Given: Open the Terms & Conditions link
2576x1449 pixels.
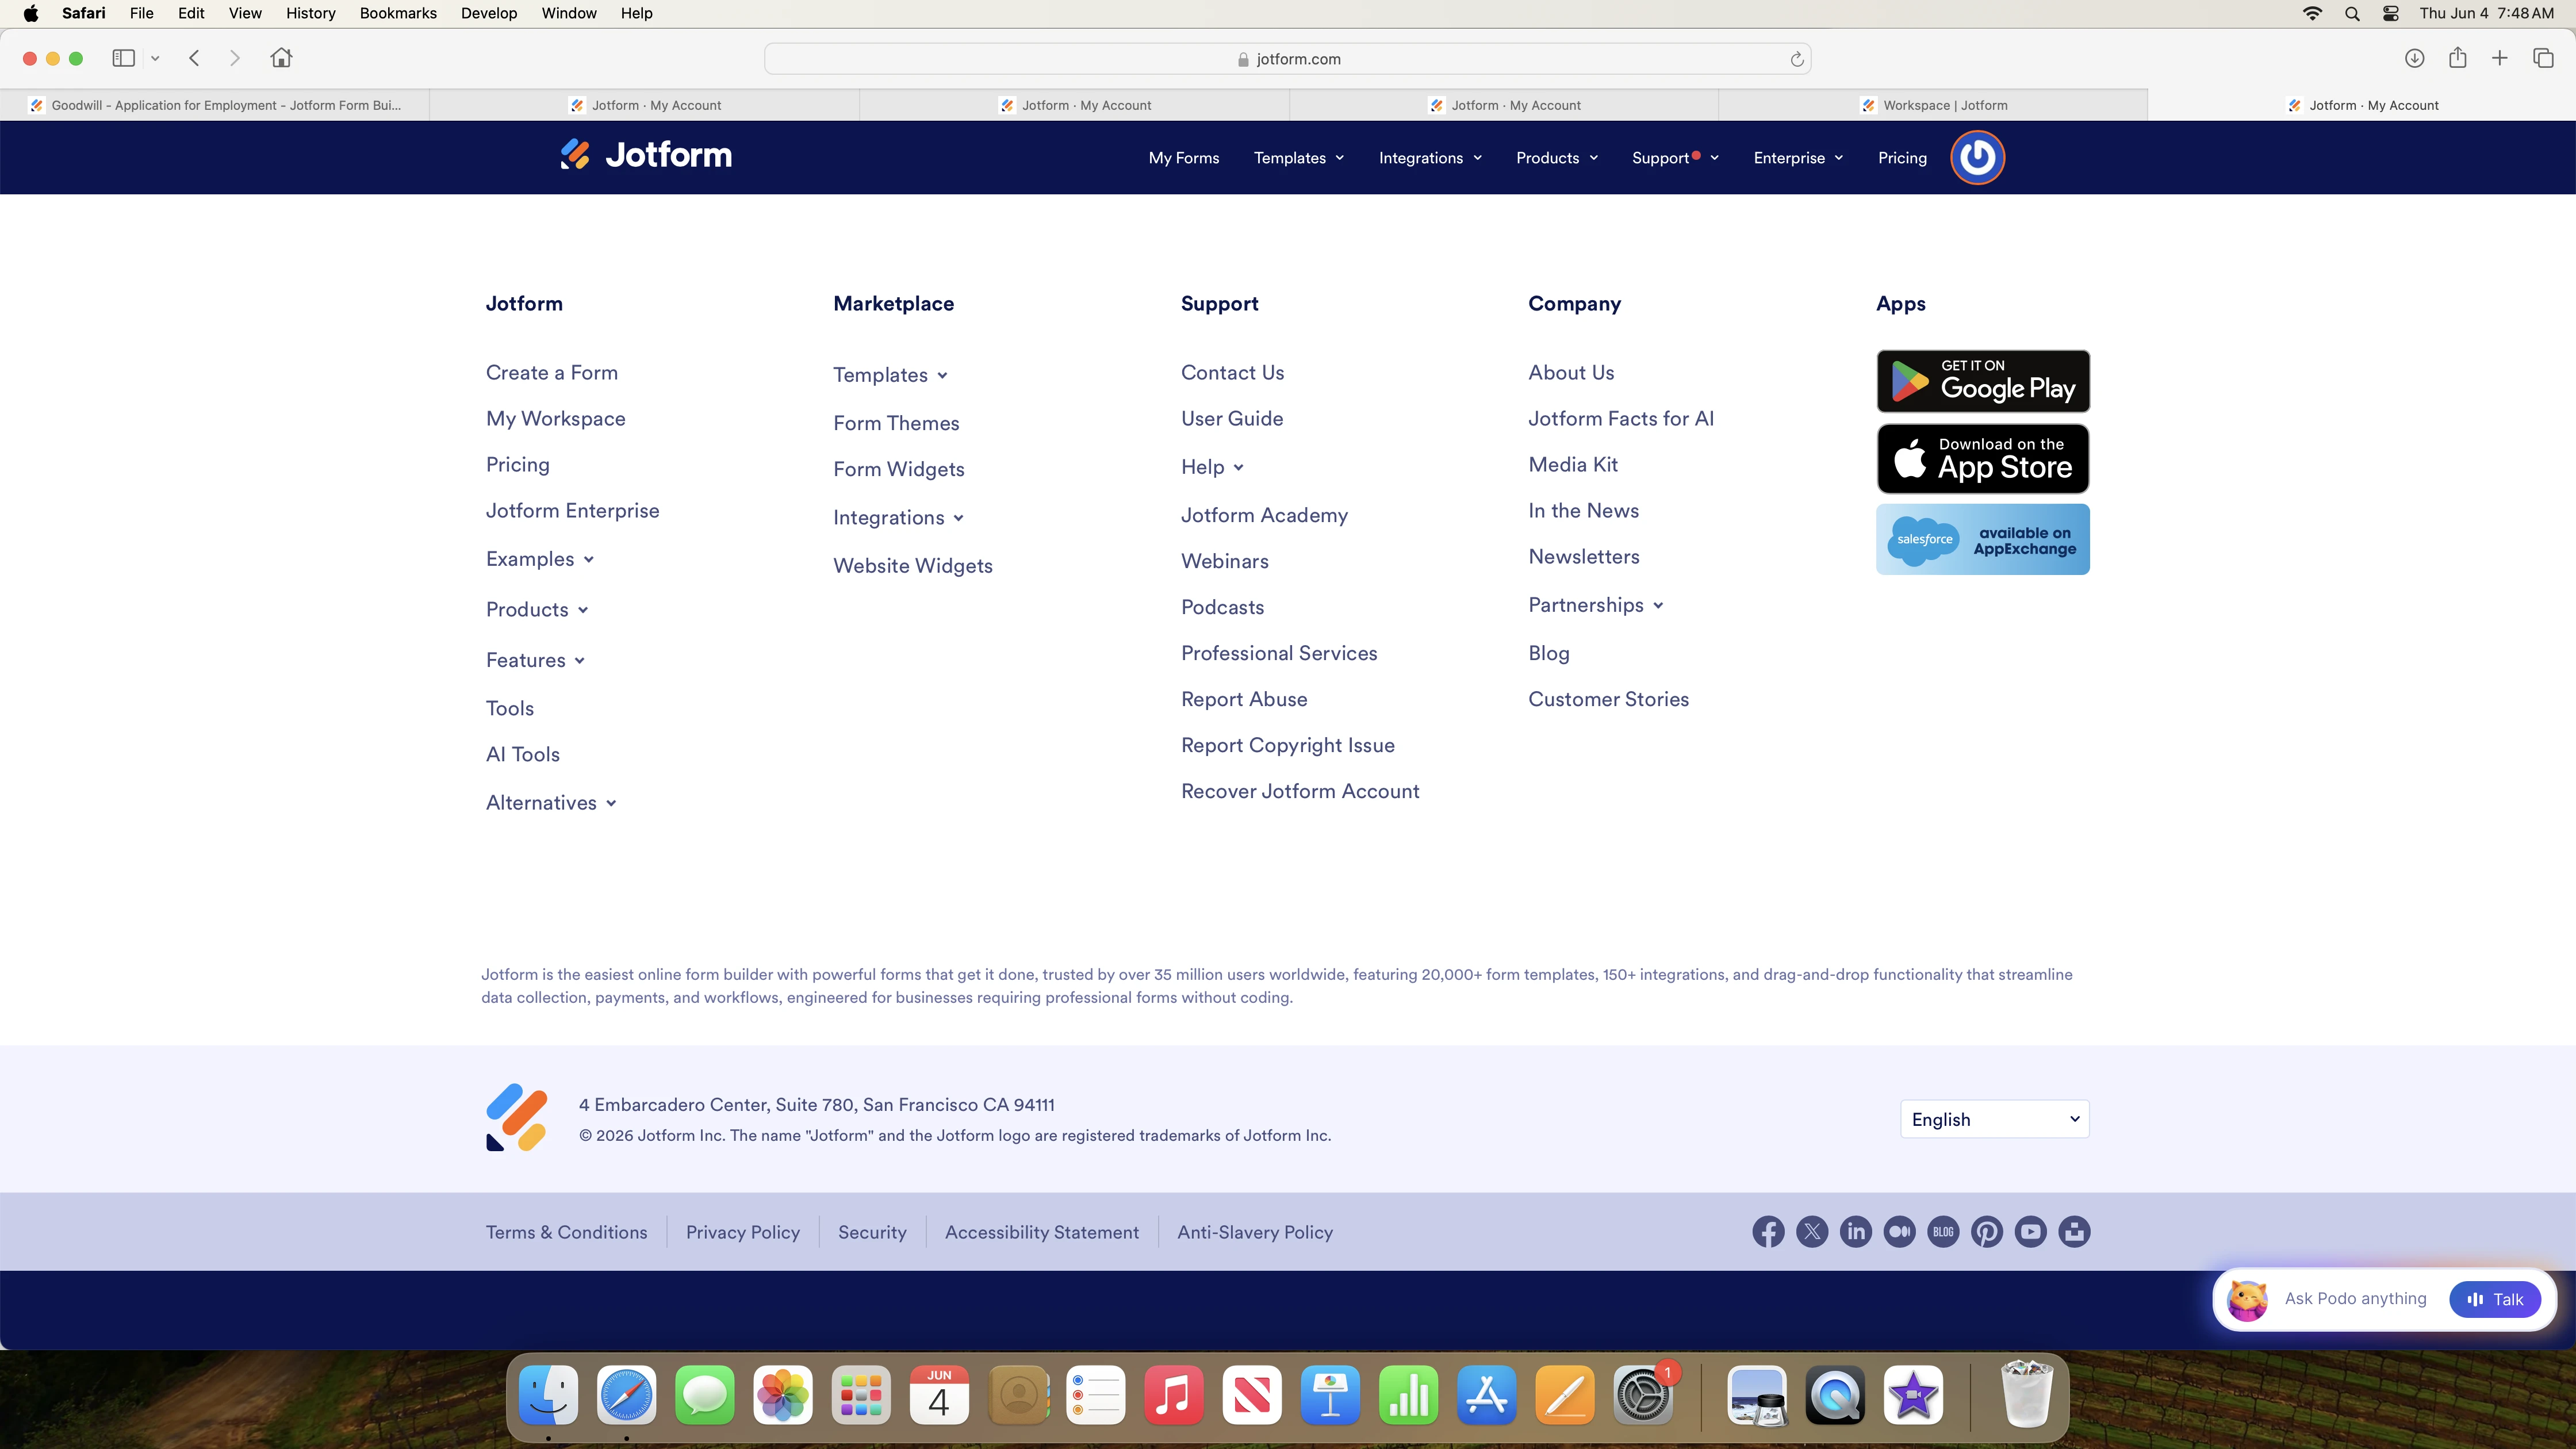Looking at the screenshot, I should pyautogui.click(x=567, y=1233).
